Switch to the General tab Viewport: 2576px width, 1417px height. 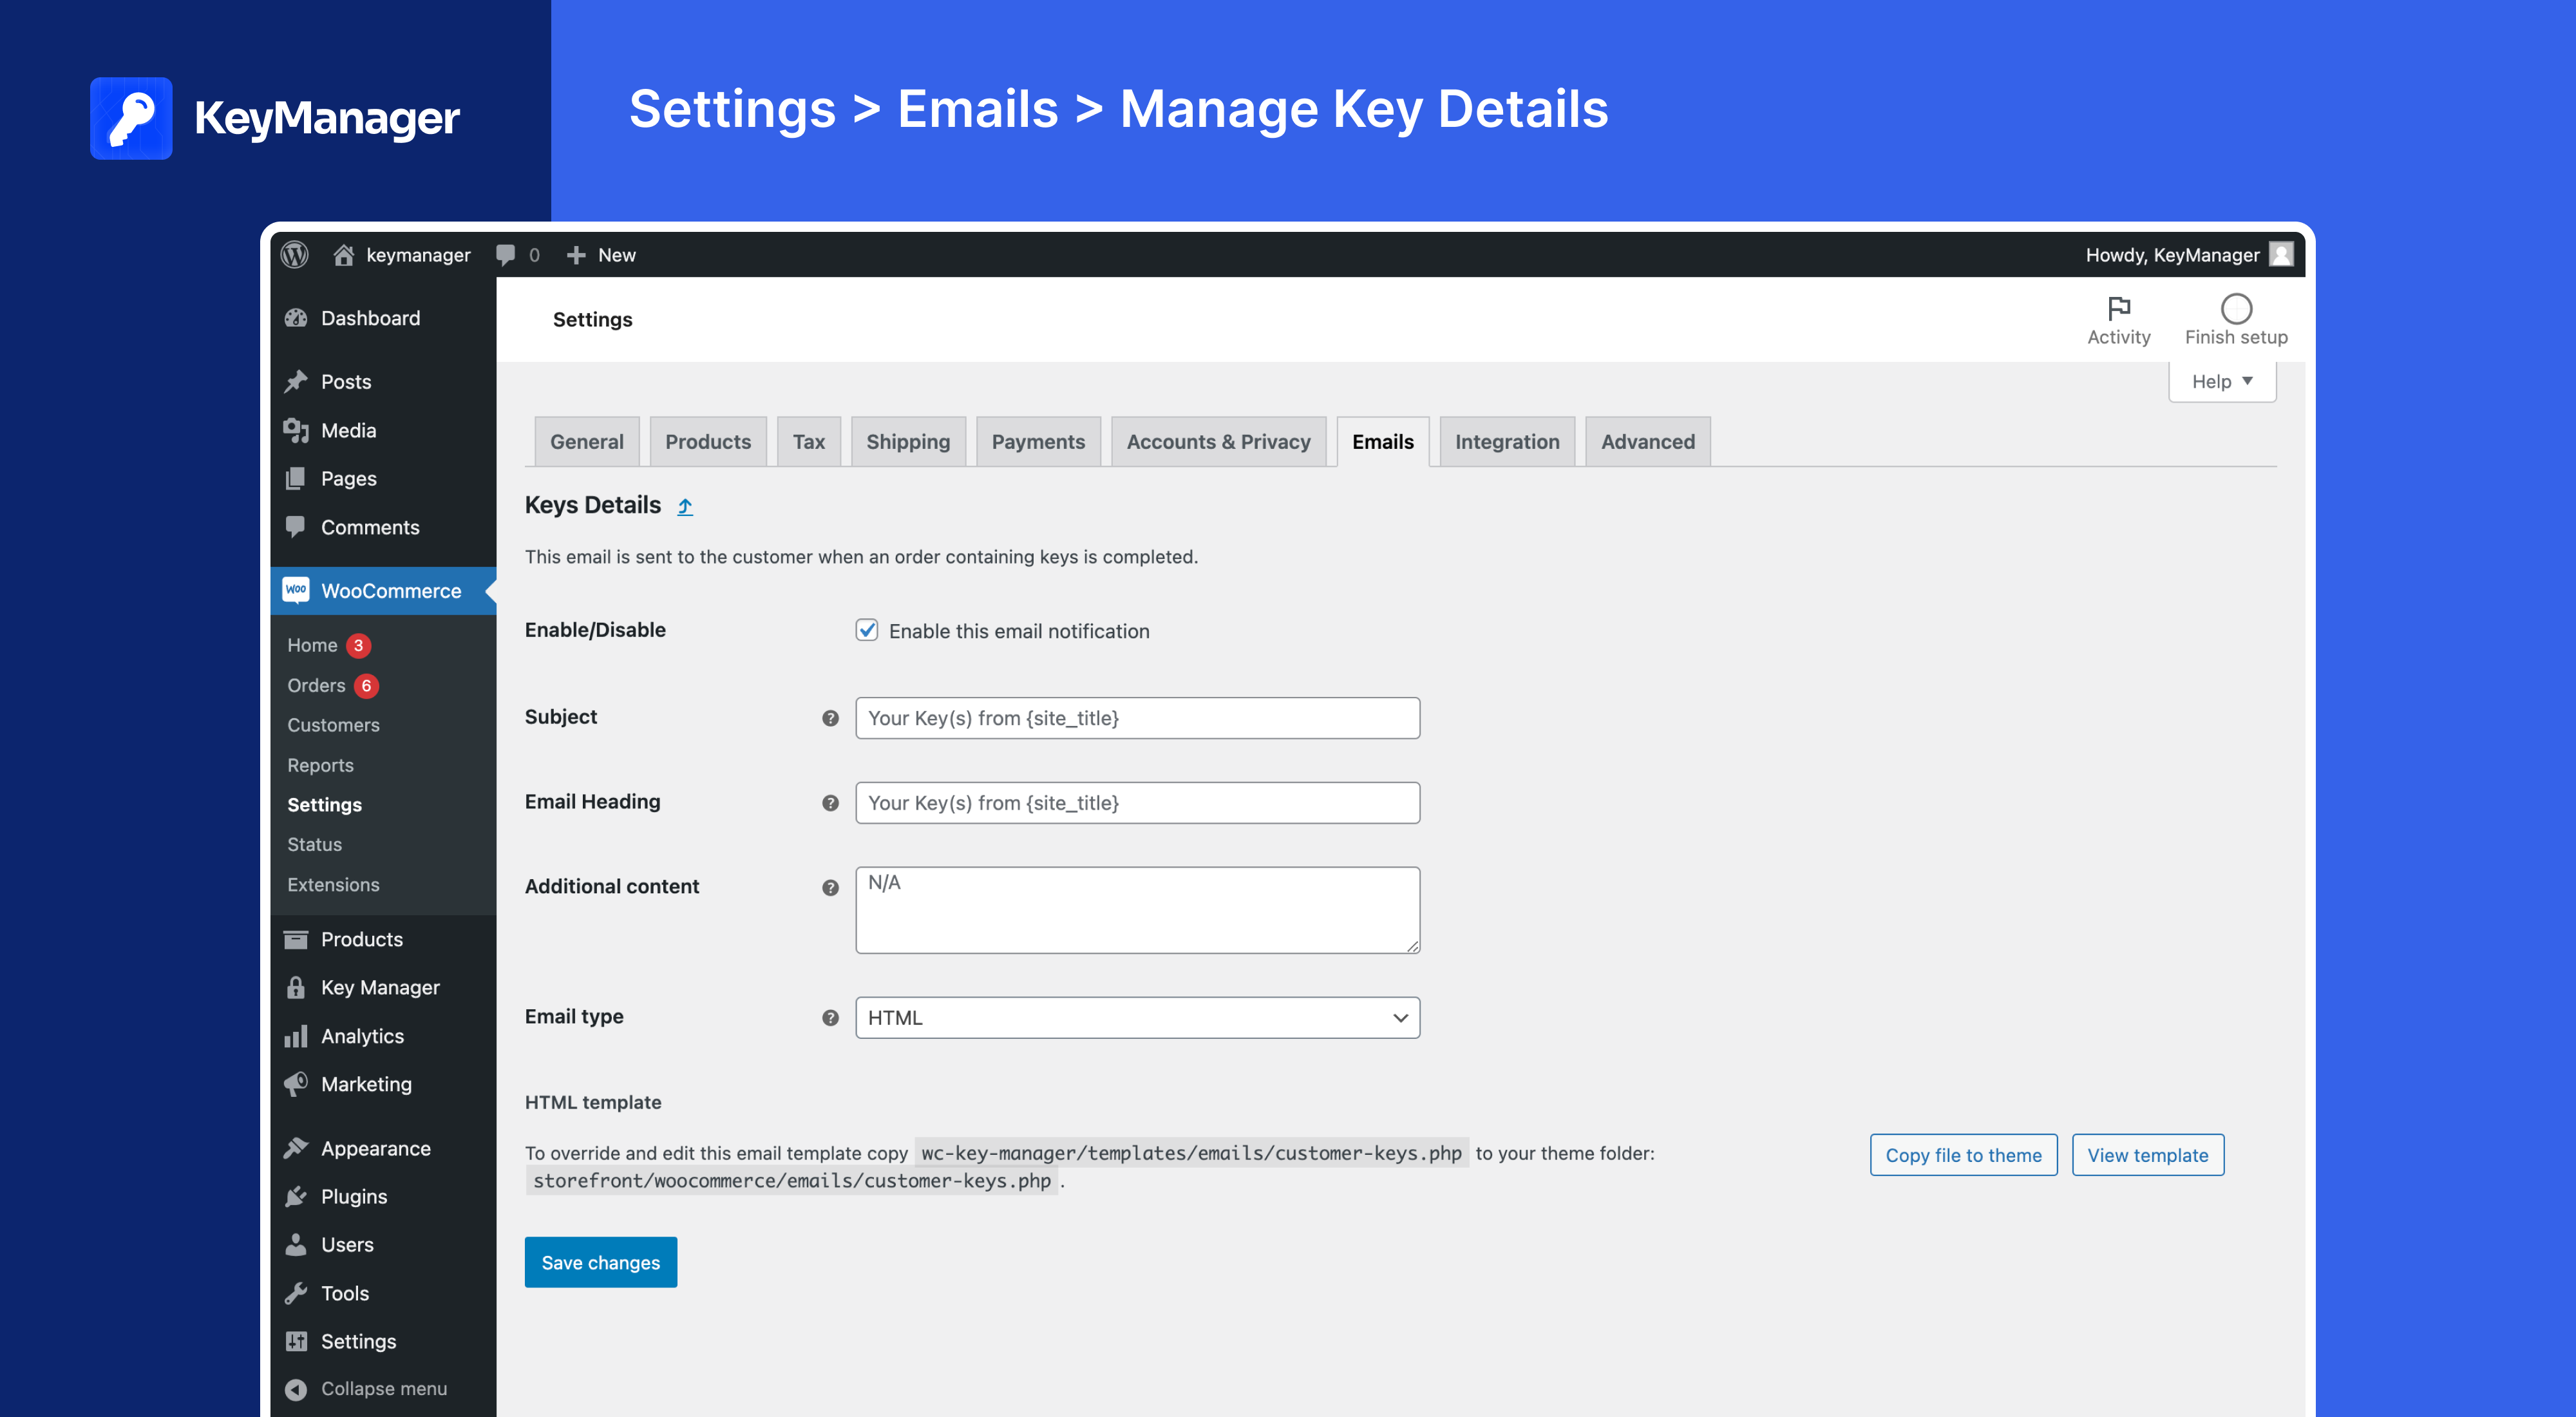point(587,441)
